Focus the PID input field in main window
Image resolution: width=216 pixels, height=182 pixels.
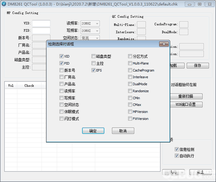coord(41,31)
